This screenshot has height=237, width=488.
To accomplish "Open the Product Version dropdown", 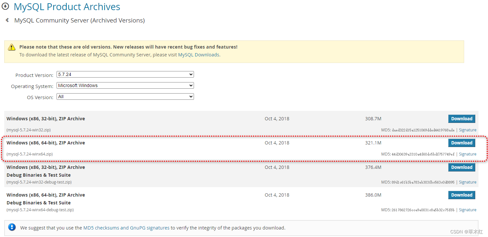I will coord(125,74).
